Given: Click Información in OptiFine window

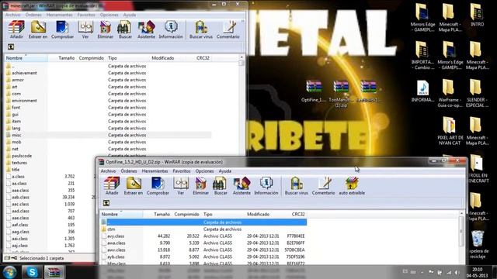Looking at the screenshot, I should (x=266, y=186).
